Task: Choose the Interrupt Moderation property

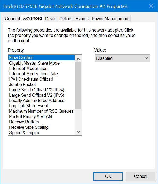Action: (x=41, y=68)
